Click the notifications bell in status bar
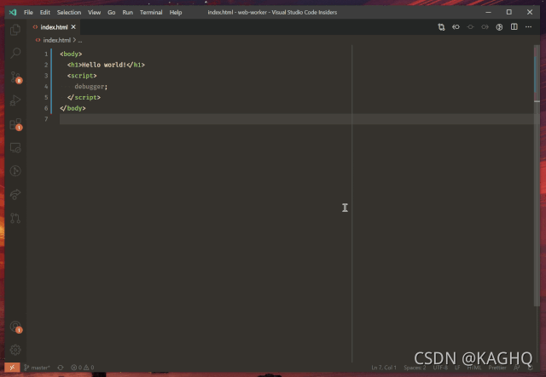 (x=530, y=368)
